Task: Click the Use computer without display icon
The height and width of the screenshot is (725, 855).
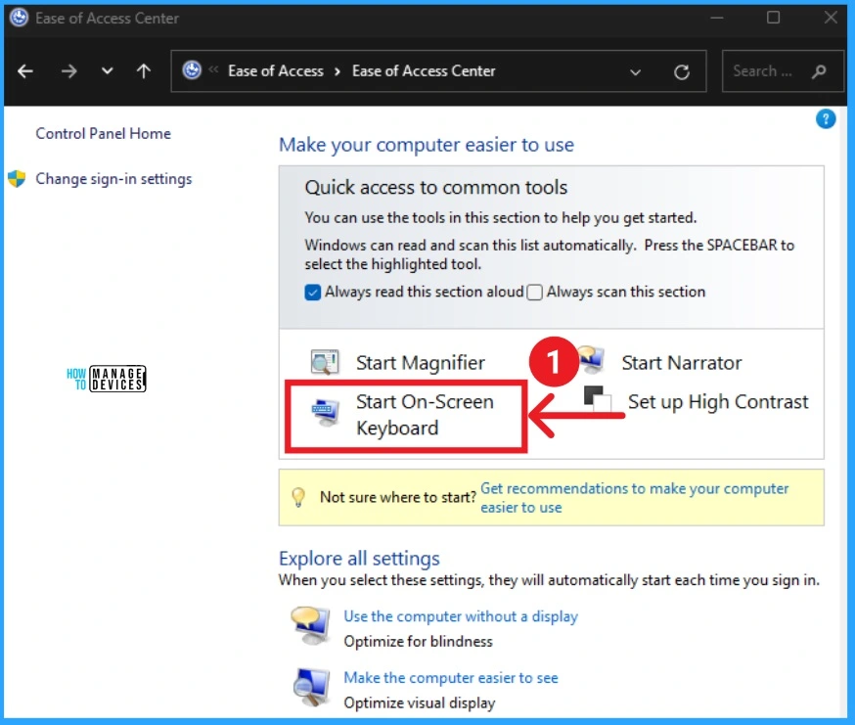Action: point(310,625)
